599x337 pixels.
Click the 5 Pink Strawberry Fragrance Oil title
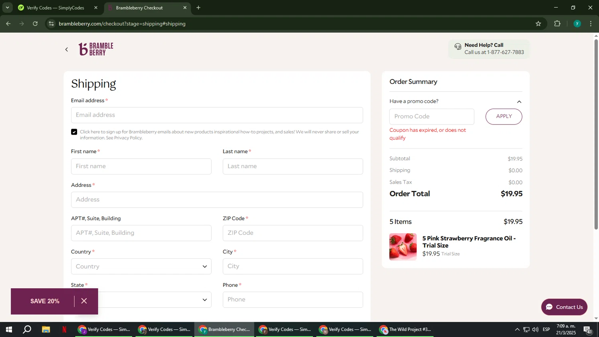[469, 242]
